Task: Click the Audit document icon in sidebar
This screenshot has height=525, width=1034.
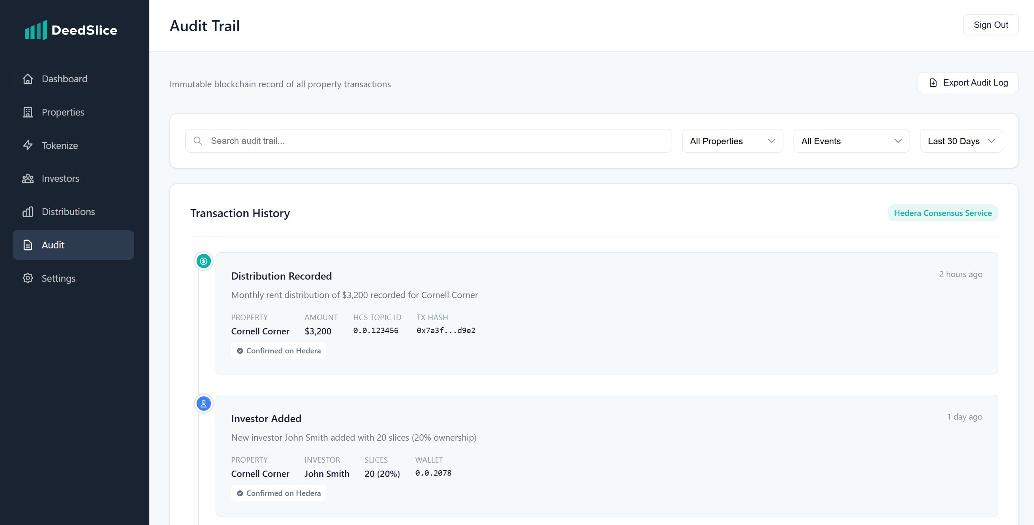Action: pyautogui.click(x=27, y=245)
